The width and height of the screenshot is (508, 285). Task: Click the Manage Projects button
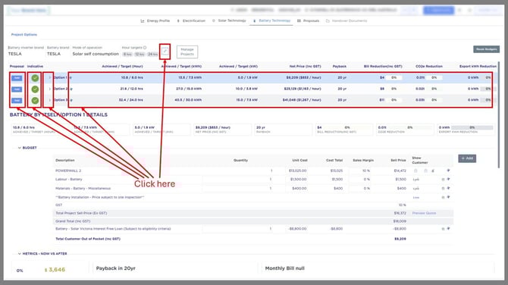pyautogui.click(x=187, y=52)
